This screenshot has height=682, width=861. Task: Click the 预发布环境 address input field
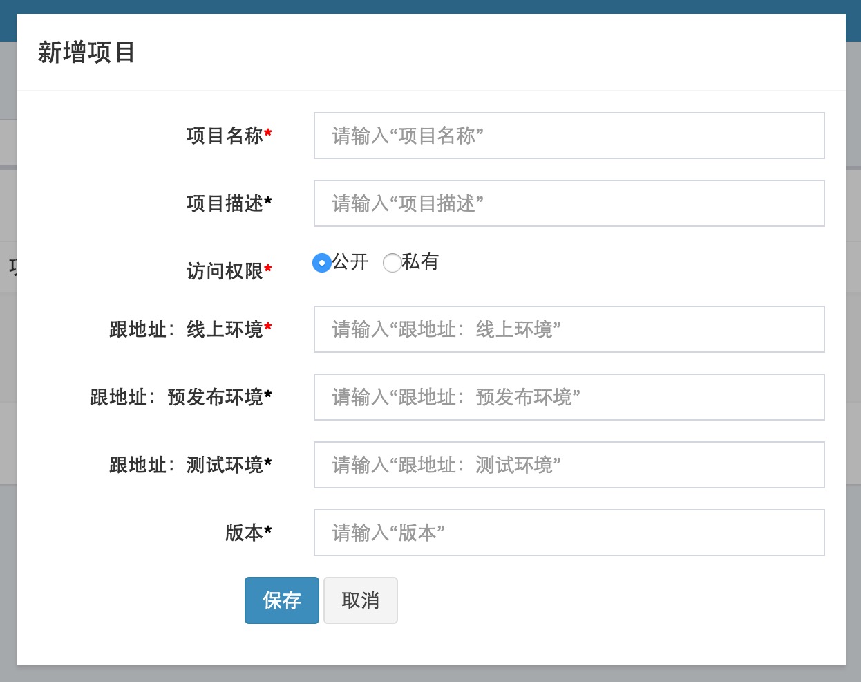tap(569, 397)
